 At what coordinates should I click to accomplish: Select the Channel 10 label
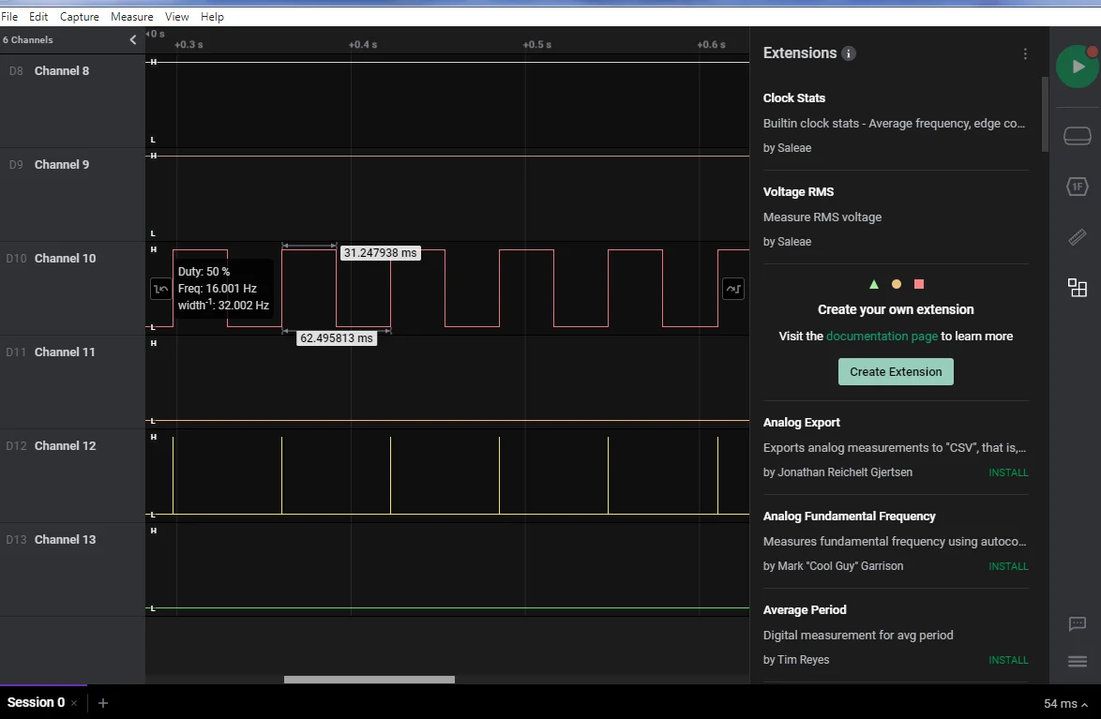tap(66, 259)
